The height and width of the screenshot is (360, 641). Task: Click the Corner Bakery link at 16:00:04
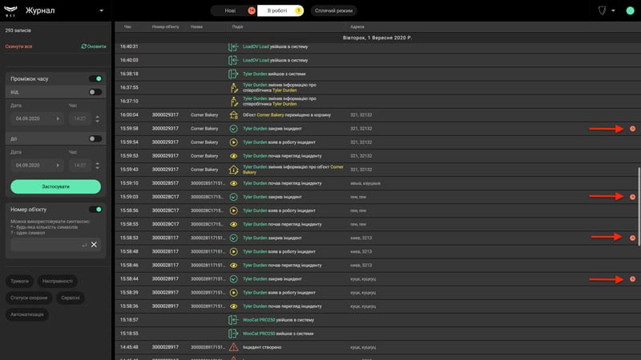click(x=270, y=115)
